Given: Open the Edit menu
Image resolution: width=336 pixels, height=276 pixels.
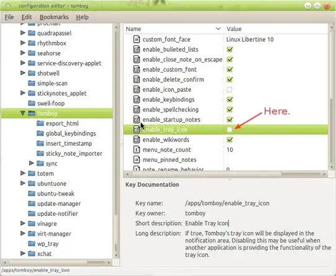Looking at the screenshot, I should (27, 17).
